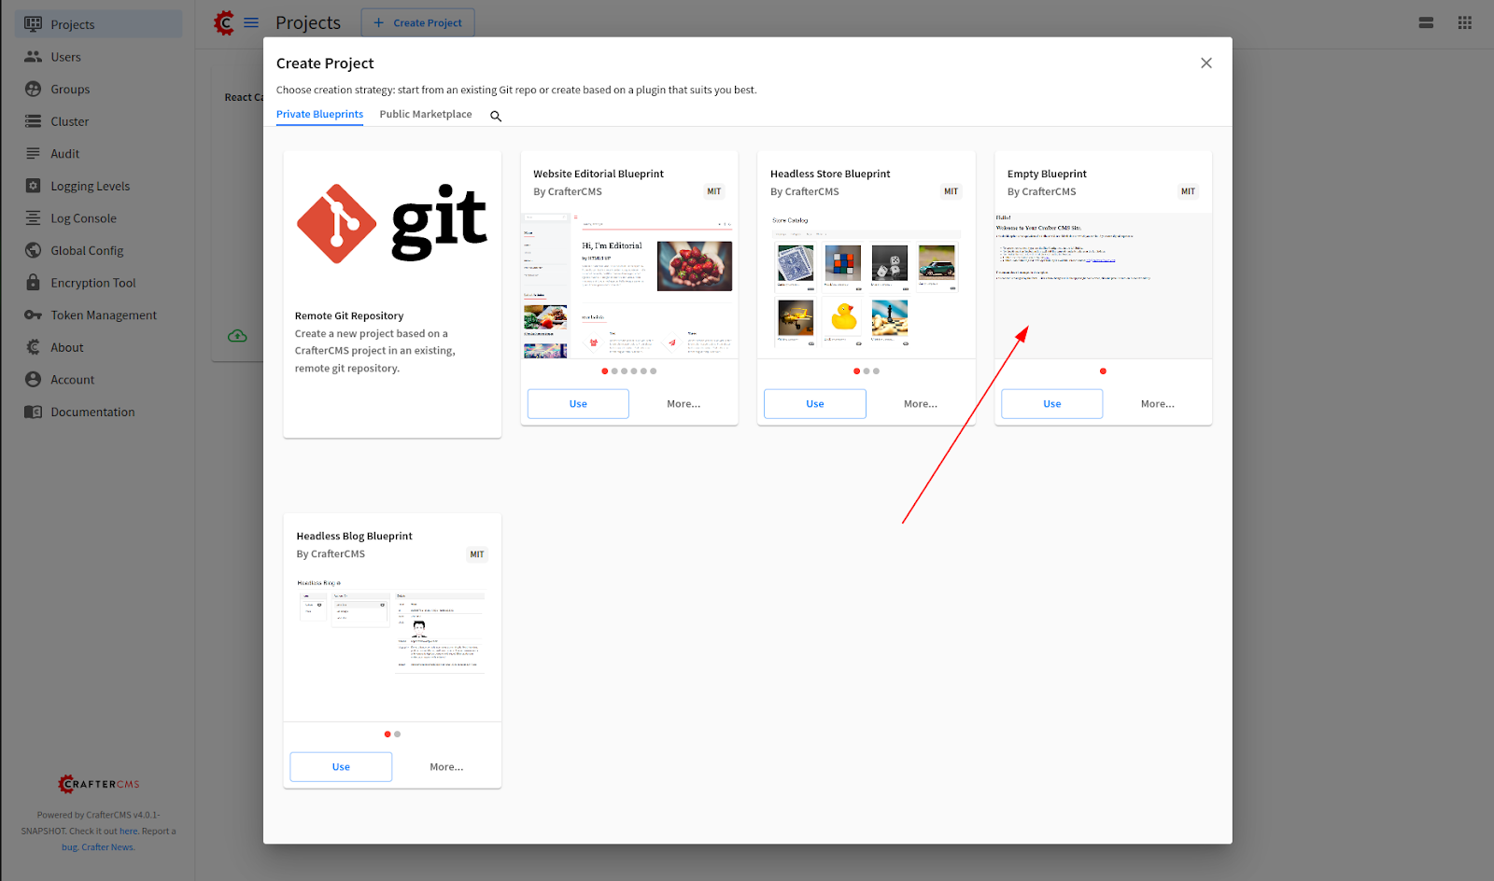Viewport: 1494px width, 881px height.
Task: Close the Create Project dialog
Action: coord(1206,63)
